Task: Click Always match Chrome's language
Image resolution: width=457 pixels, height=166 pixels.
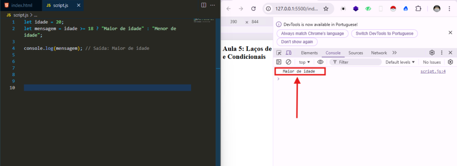Action: (312, 33)
